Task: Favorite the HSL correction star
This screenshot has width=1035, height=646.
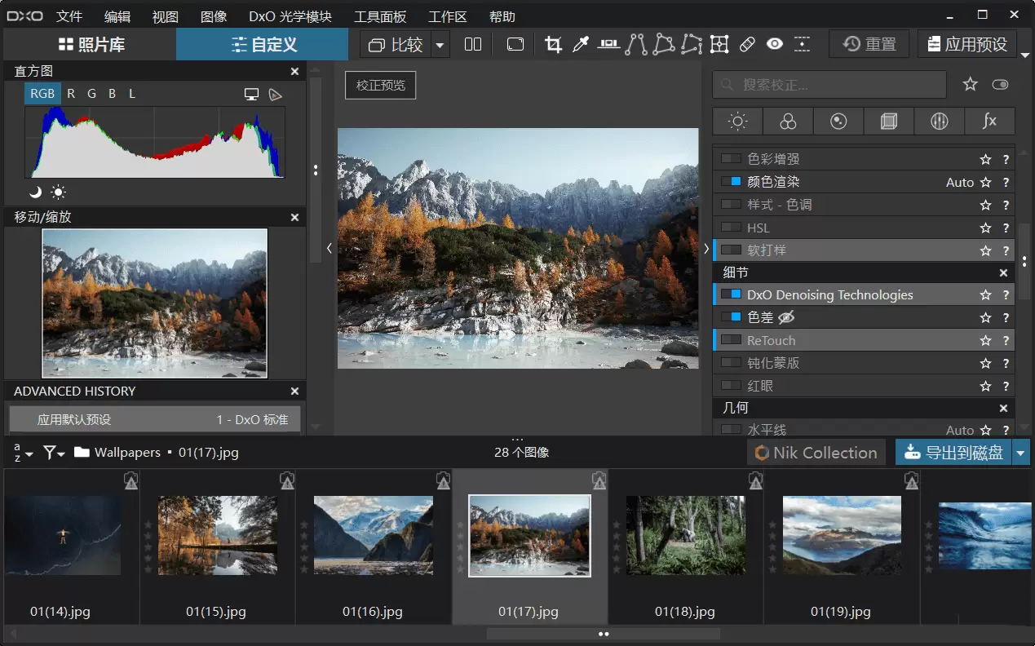Action: point(985,228)
